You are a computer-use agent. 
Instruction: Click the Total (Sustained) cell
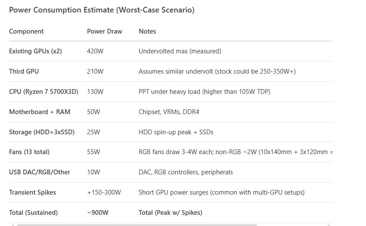(33, 213)
